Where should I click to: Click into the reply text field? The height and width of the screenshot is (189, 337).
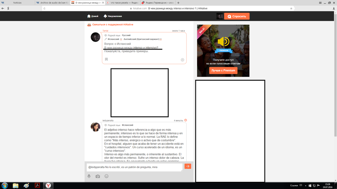pos(134,167)
